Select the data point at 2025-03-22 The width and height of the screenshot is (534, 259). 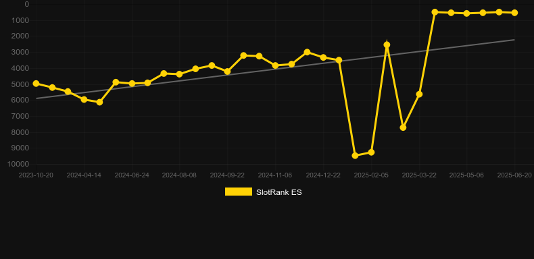pos(419,94)
